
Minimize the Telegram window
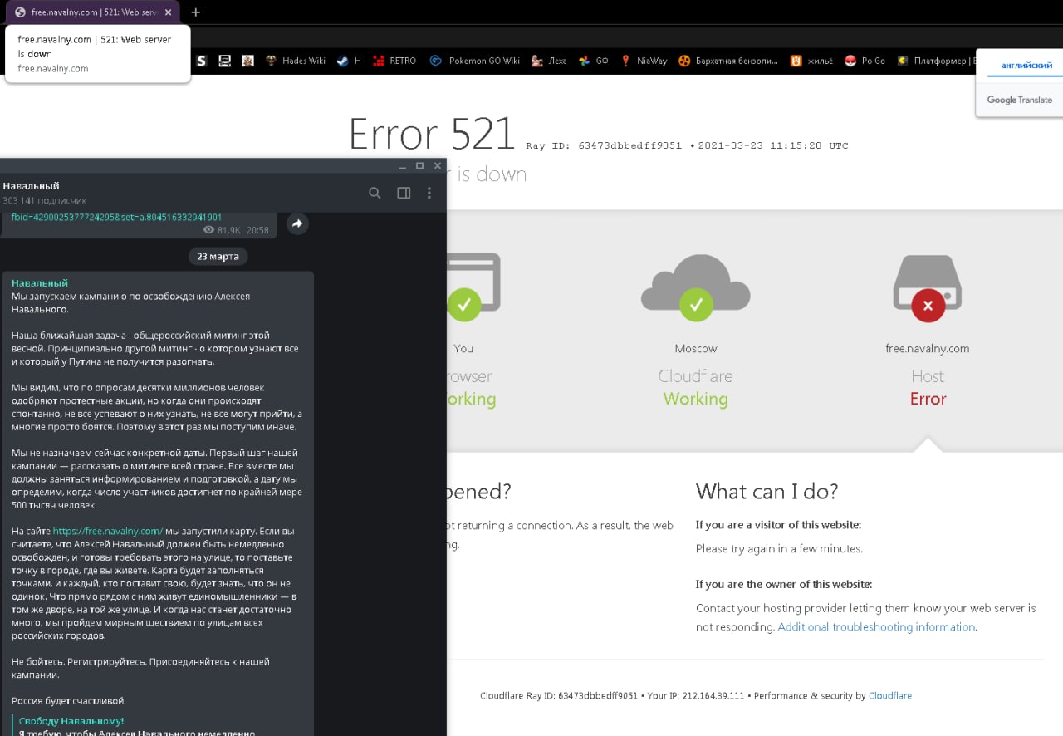click(x=402, y=166)
